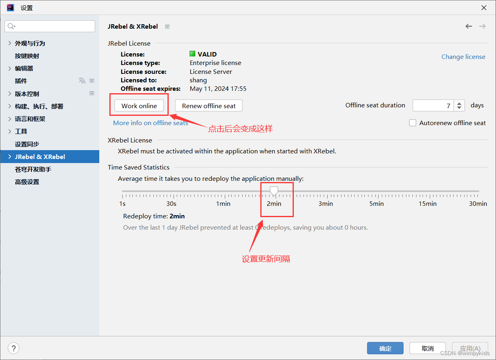This screenshot has height=360, width=496.
Task: Confirm with the 确定 button
Action: point(385,348)
